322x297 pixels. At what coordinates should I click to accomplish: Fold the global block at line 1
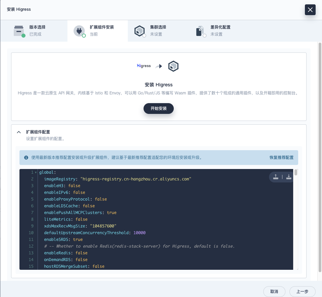tap(36, 172)
